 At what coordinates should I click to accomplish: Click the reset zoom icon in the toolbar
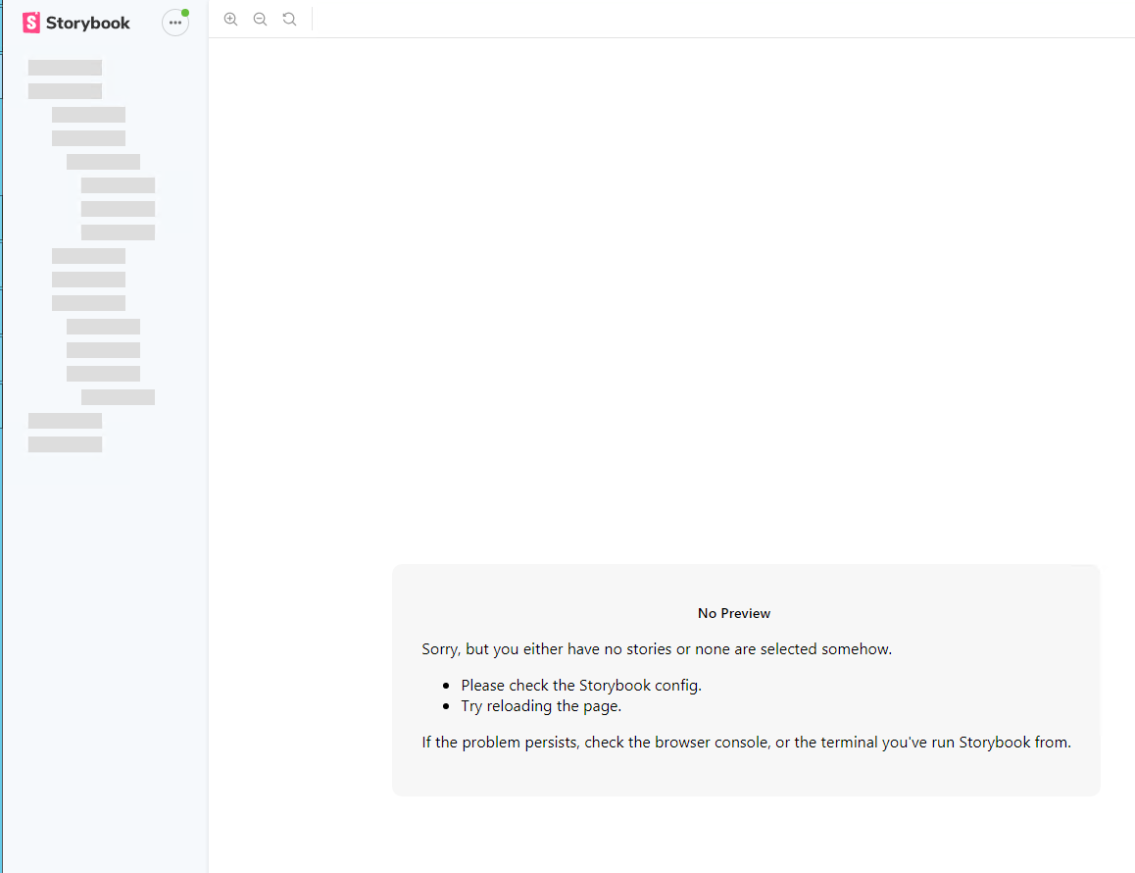[x=289, y=19]
